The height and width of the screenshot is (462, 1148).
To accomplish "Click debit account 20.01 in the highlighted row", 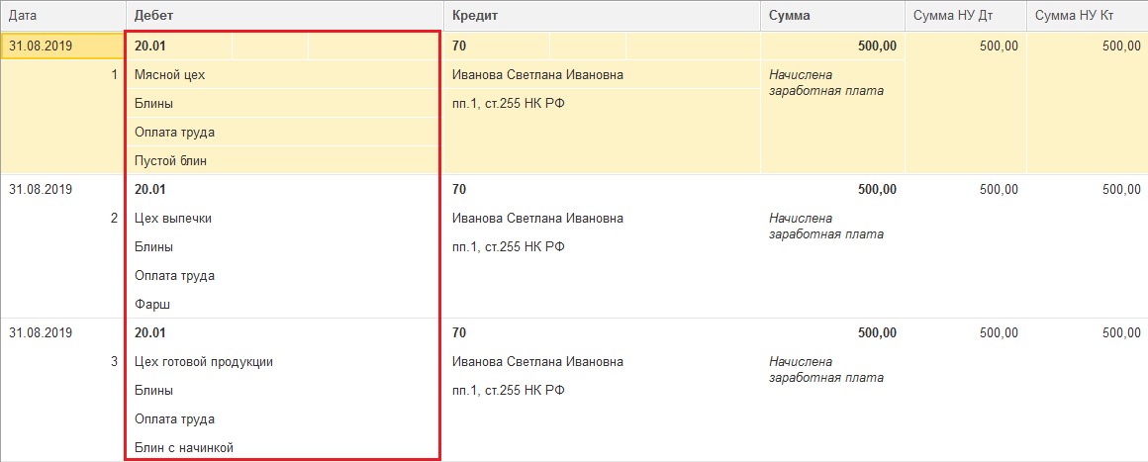I will 150,46.
